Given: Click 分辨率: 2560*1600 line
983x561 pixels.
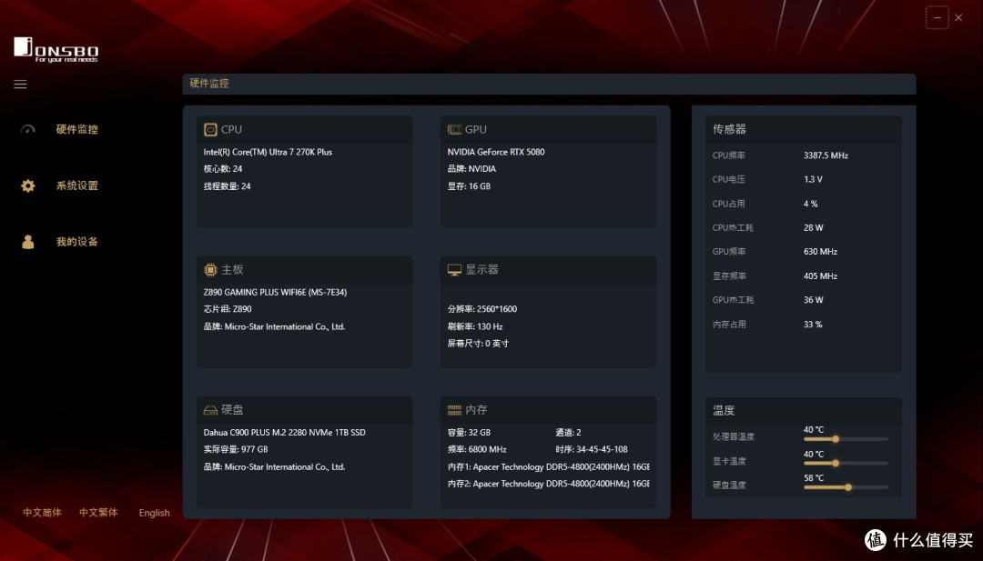Looking at the screenshot, I should [x=482, y=309].
